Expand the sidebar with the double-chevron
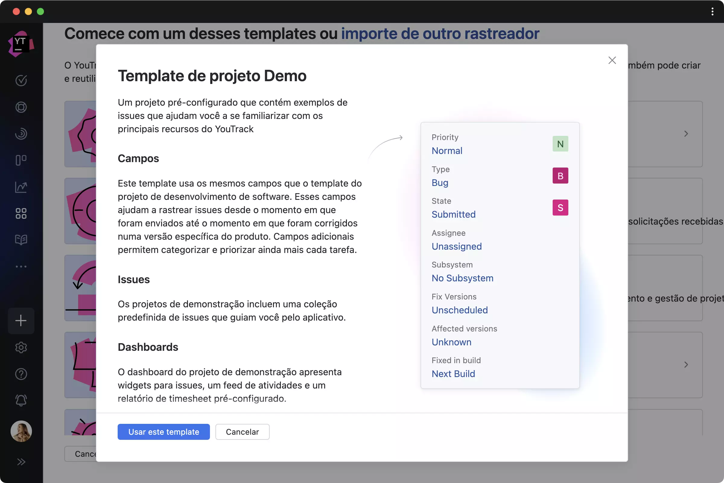The image size is (724, 483). (x=21, y=462)
